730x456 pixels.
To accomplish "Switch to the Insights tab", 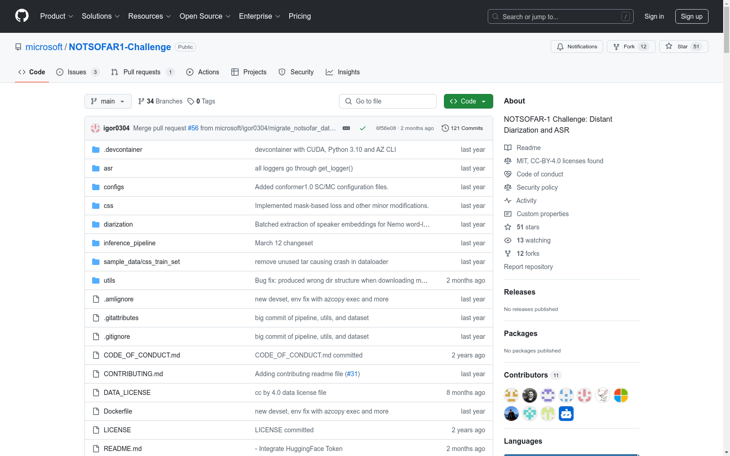I will click(343, 72).
